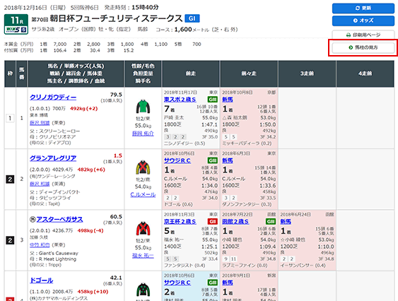Click the red GII badge beside 京王杯2歳S
This screenshot has width=398, height=301.
[x=213, y=222]
